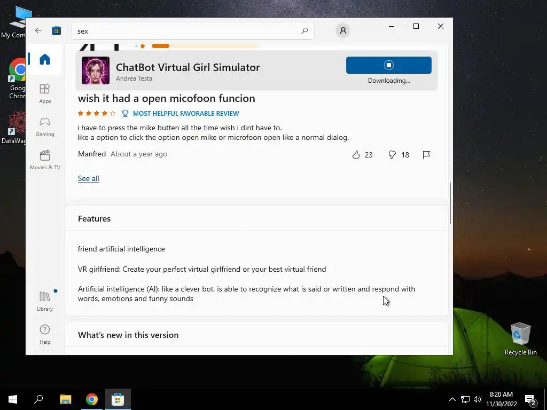Click Microsoft Store taskbar icon

[118, 399]
